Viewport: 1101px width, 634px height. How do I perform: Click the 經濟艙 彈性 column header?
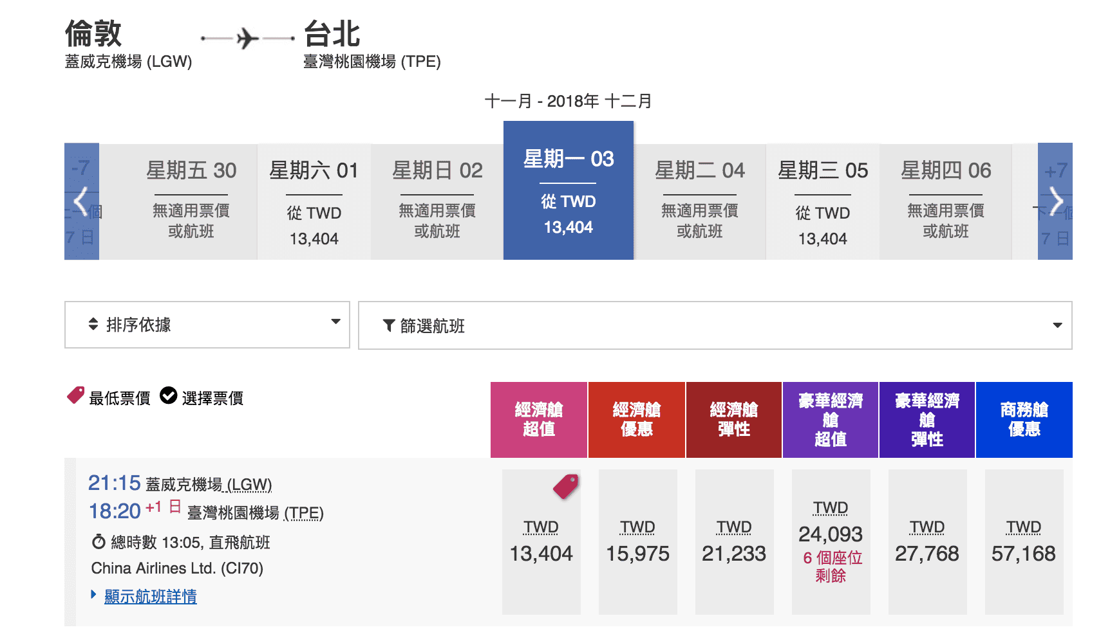click(734, 420)
